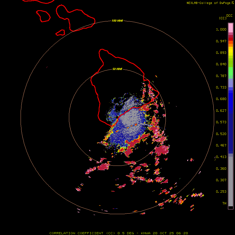Click the TH threshold label
235x235 pixels.
[224, 203]
